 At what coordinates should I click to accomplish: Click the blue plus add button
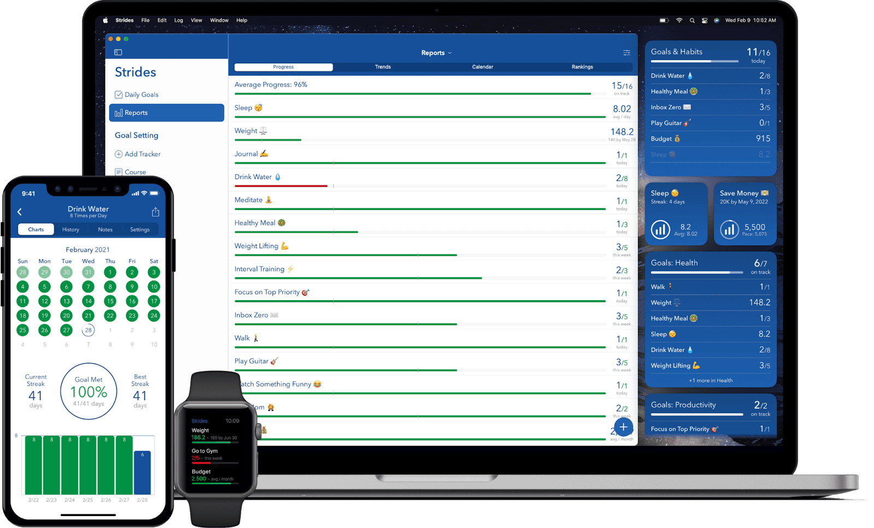pyautogui.click(x=623, y=427)
